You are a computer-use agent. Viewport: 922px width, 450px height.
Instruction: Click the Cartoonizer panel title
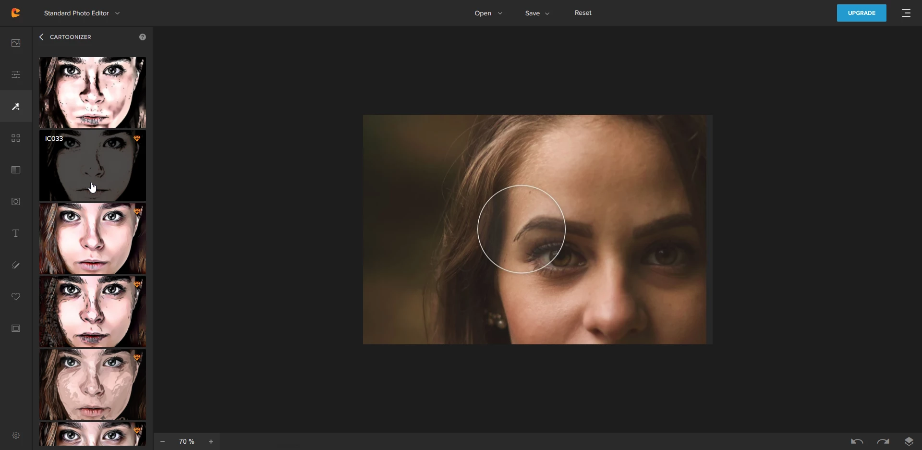pyautogui.click(x=71, y=37)
